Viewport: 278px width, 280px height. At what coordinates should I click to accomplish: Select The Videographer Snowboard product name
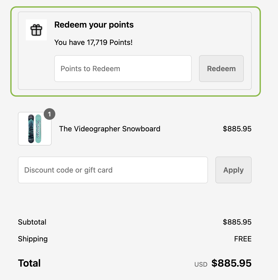pyautogui.click(x=110, y=129)
